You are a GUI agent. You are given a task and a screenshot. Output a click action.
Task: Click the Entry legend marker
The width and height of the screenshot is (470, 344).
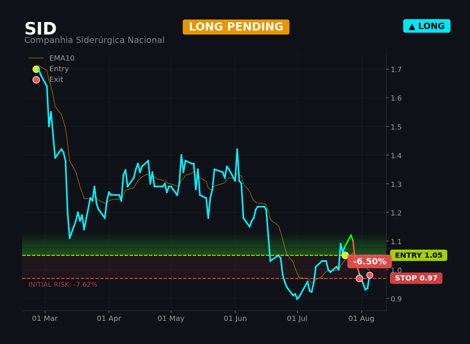(x=36, y=69)
